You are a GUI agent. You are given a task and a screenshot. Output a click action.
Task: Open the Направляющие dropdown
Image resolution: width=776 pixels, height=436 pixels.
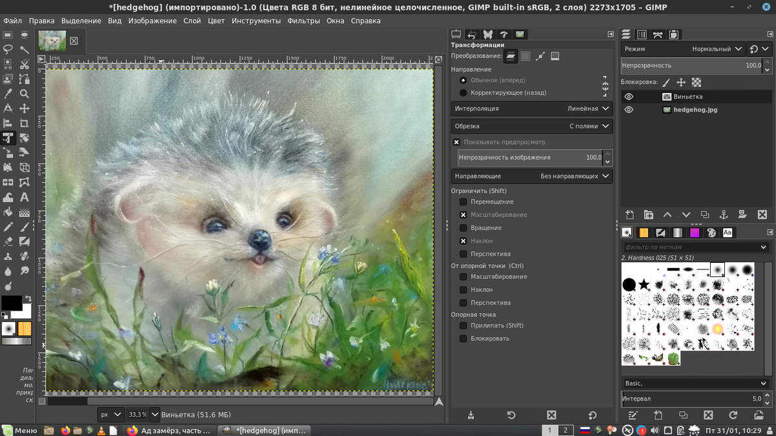point(532,176)
